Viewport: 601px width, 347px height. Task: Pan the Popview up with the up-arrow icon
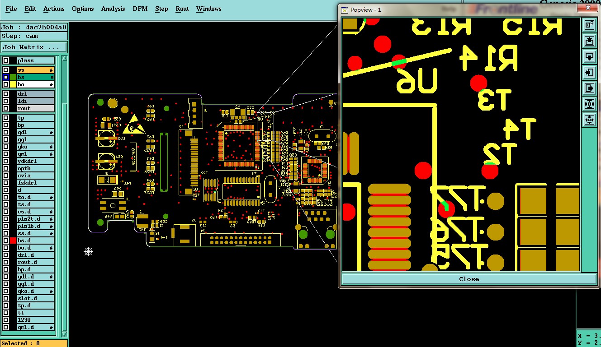[589, 41]
